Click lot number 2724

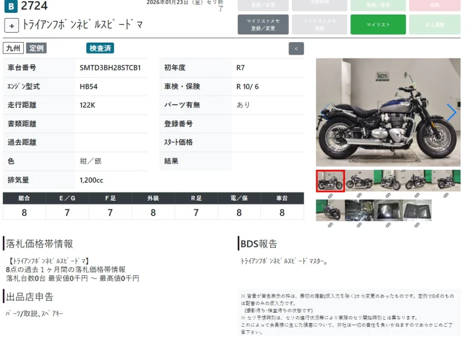click(x=34, y=6)
